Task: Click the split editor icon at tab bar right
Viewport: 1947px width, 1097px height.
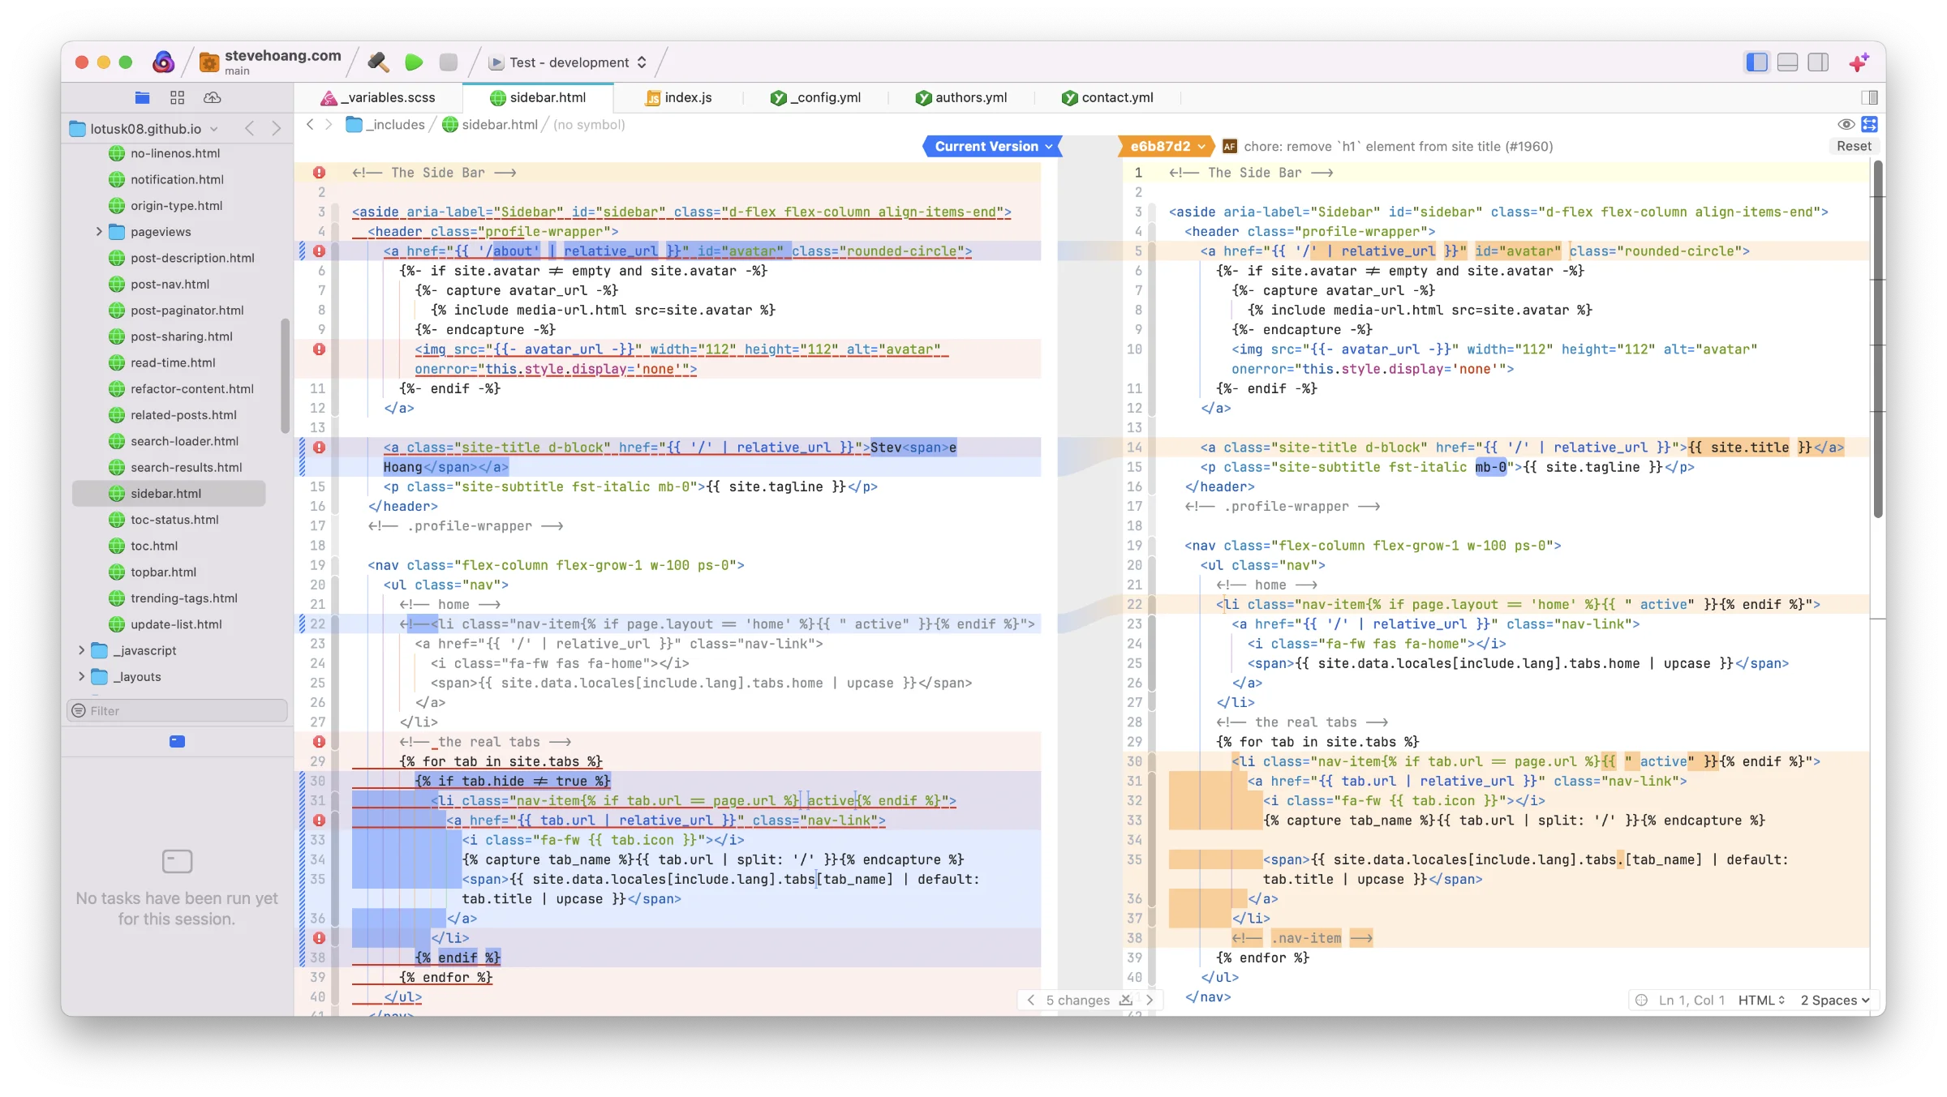Action: (1869, 97)
